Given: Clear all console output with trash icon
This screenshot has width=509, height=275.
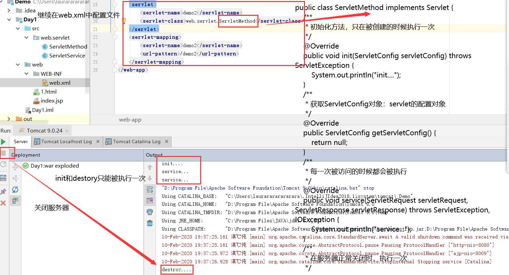Looking at the screenshot, I should tap(150, 223).
